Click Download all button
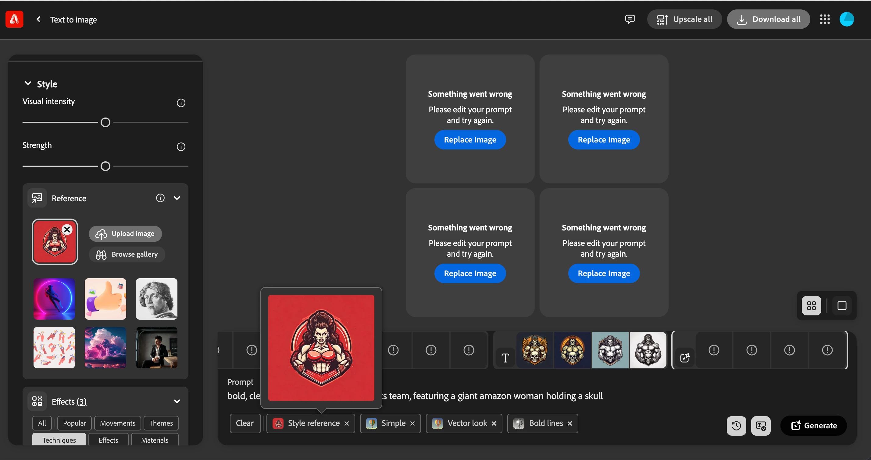This screenshot has height=460, width=871. point(768,19)
